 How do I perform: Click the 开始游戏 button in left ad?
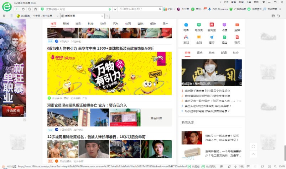click(13, 110)
